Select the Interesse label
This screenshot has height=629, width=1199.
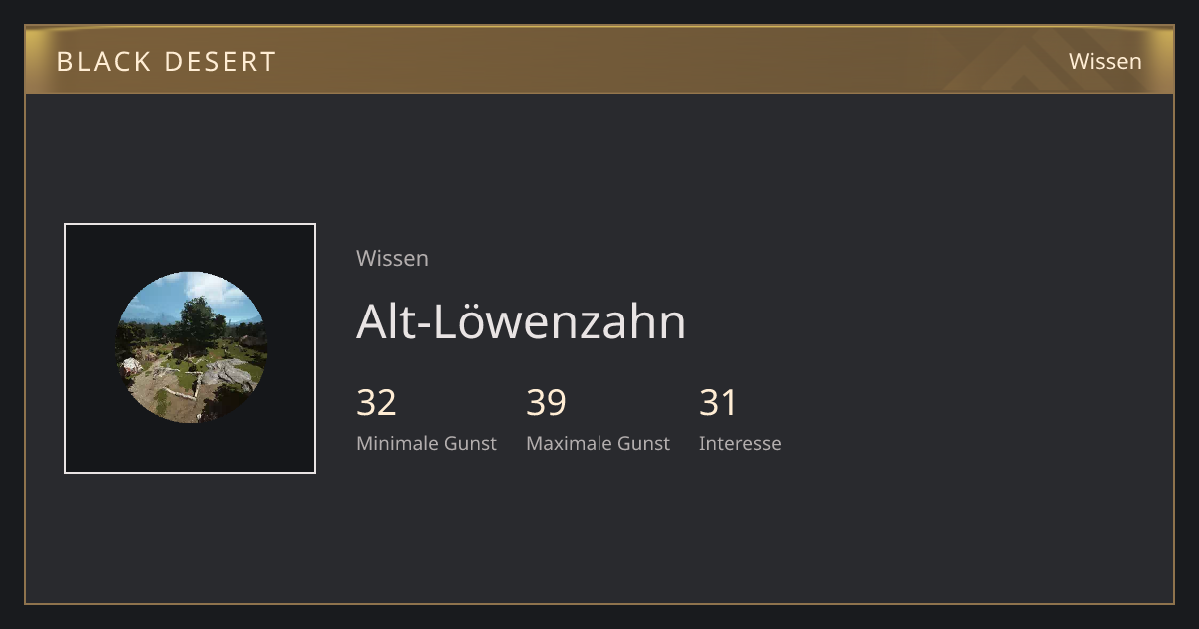click(740, 443)
